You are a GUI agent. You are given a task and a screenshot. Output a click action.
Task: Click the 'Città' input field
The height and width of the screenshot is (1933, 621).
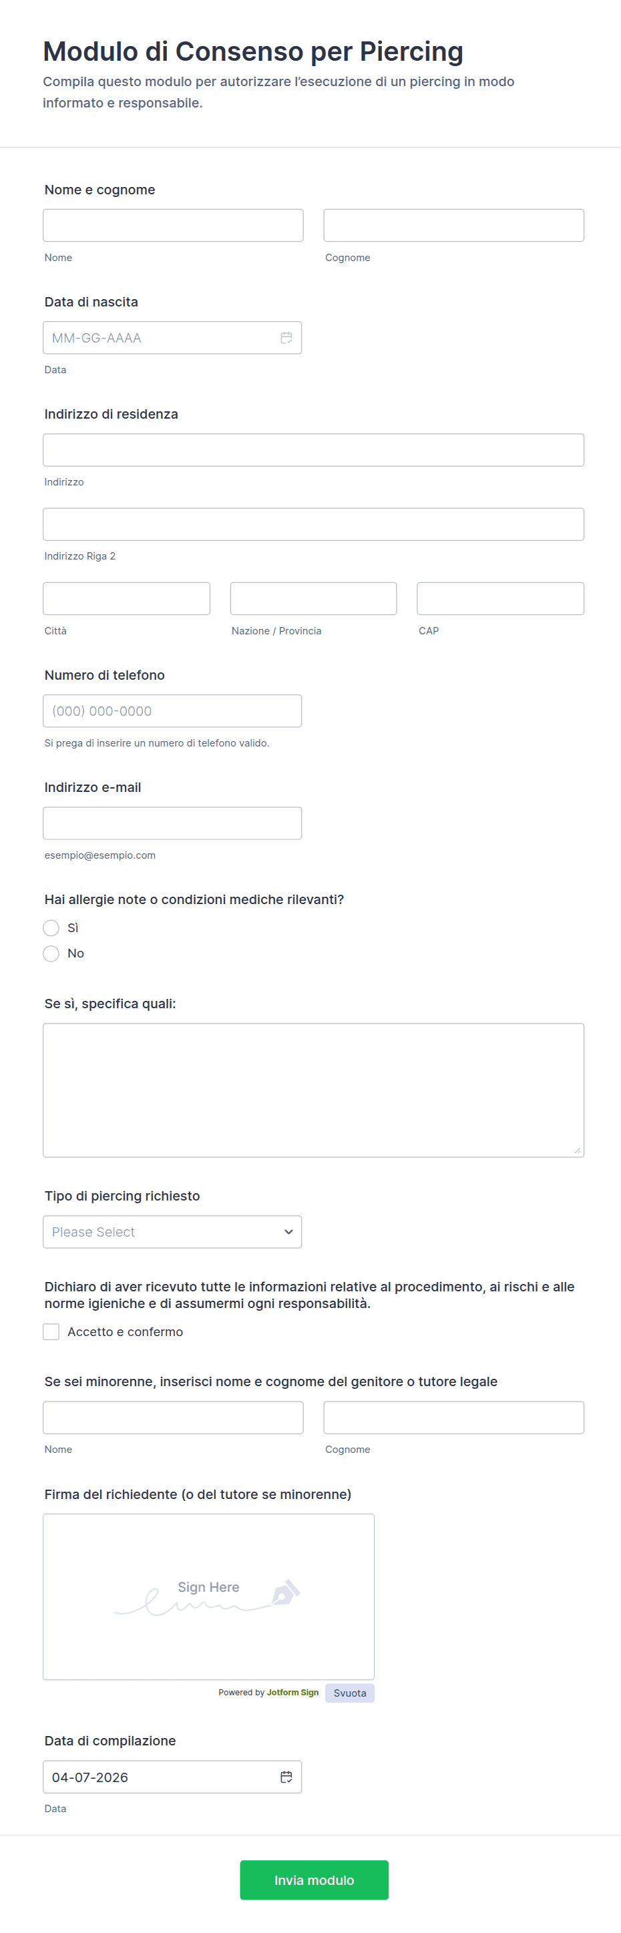click(126, 598)
